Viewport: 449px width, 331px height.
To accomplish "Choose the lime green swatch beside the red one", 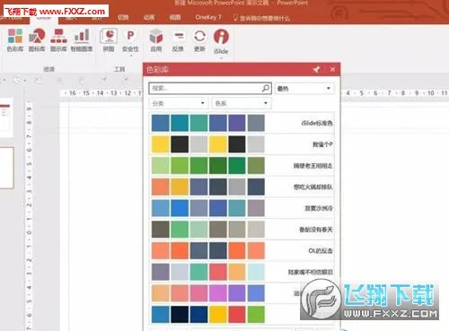I will (256, 314).
